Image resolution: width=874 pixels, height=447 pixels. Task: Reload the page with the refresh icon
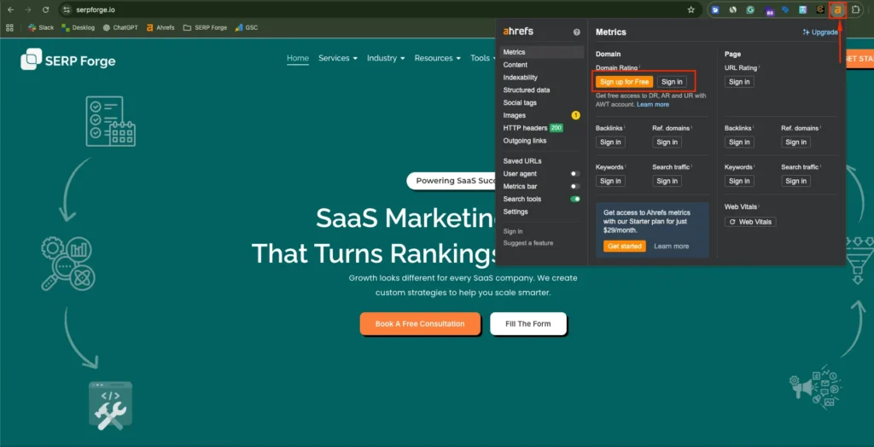point(46,9)
